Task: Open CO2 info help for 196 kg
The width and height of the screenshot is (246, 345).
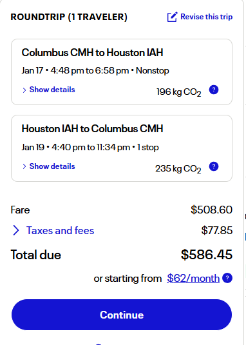Action: [x=214, y=90]
